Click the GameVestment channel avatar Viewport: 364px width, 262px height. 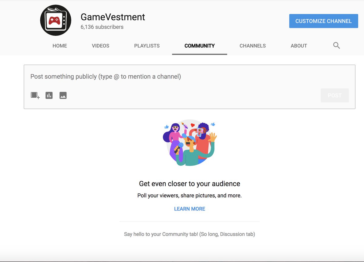point(56,21)
